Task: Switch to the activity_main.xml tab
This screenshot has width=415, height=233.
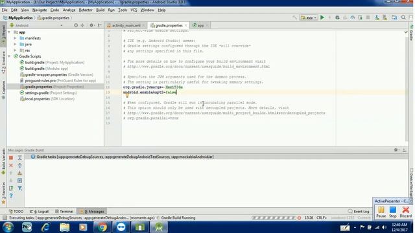Action: click(x=126, y=25)
